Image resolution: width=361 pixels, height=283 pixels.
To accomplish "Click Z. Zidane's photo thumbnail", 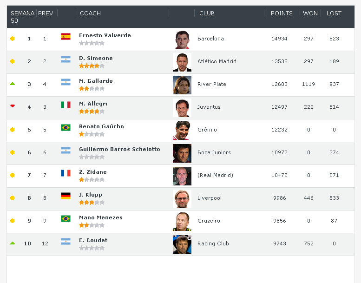I will coord(182,176).
